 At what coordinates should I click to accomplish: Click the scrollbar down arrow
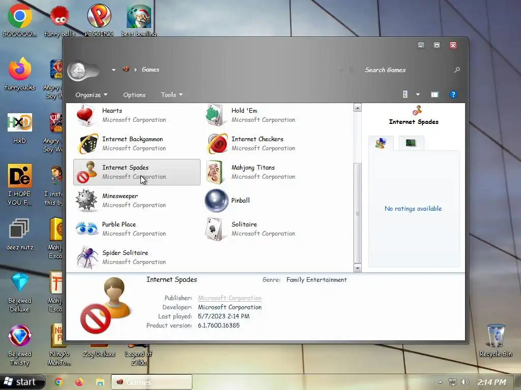pos(358,268)
